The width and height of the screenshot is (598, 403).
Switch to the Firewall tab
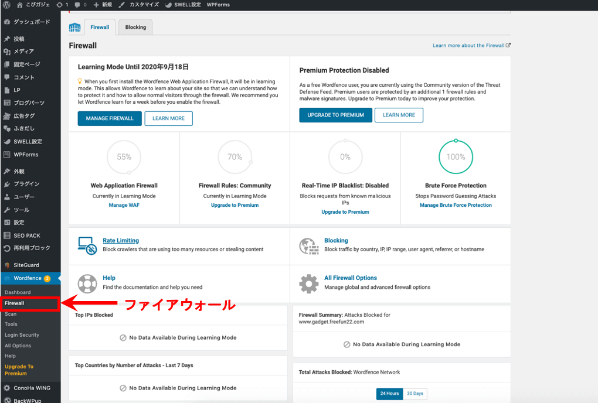(x=100, y=27)
